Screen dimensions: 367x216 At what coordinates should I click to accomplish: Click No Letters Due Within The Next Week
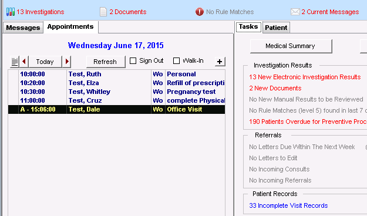click(302, 147)
